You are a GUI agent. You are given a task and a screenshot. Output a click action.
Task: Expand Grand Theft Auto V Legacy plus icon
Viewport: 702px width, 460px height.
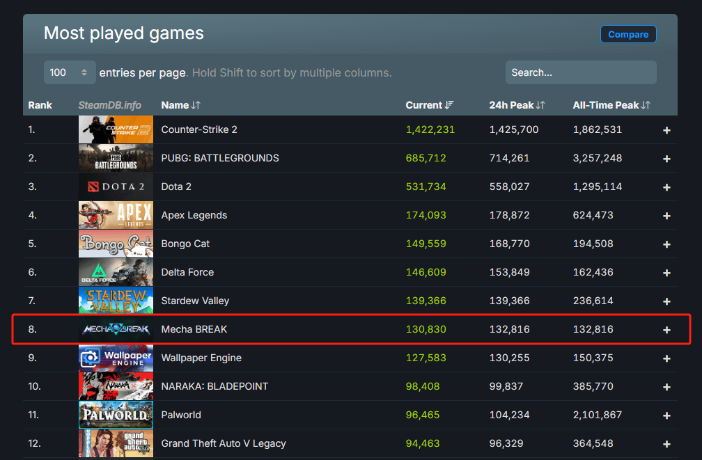666,444
